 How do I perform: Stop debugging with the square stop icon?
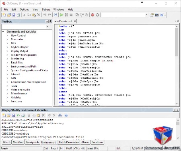pyautogui.click(x=71, y=15)
